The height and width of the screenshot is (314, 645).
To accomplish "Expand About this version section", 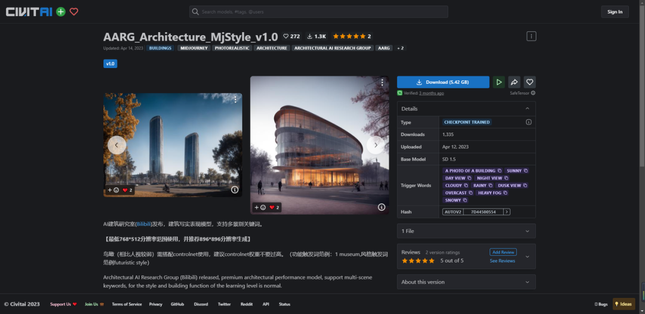I will [x=466, y=282].
